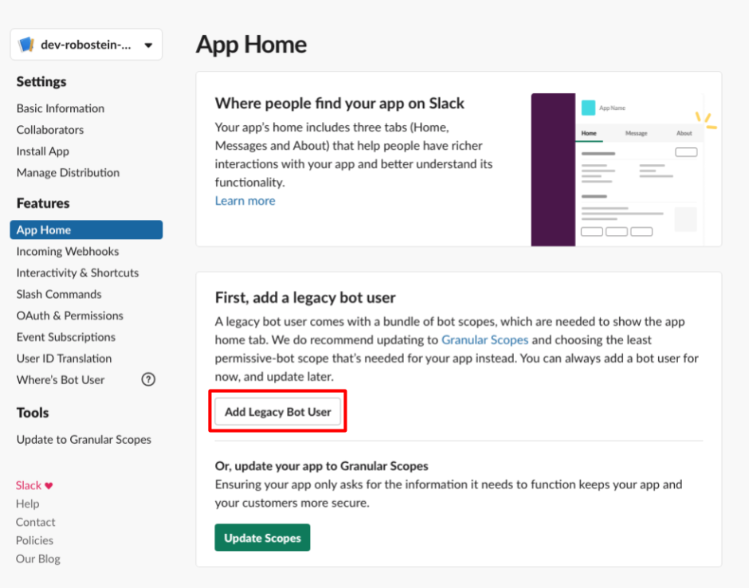Open the dev-robostein workspace app dropdown
This screenshot has width=749, height=588.
pyautogui.click(x=86, y=45)
